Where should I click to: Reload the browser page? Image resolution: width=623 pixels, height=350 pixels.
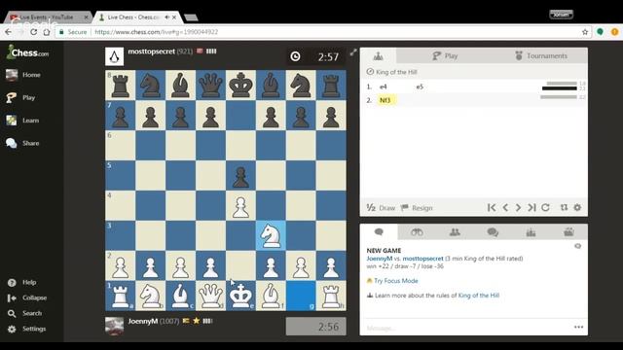pyautogui.click(x=34, y=32)
